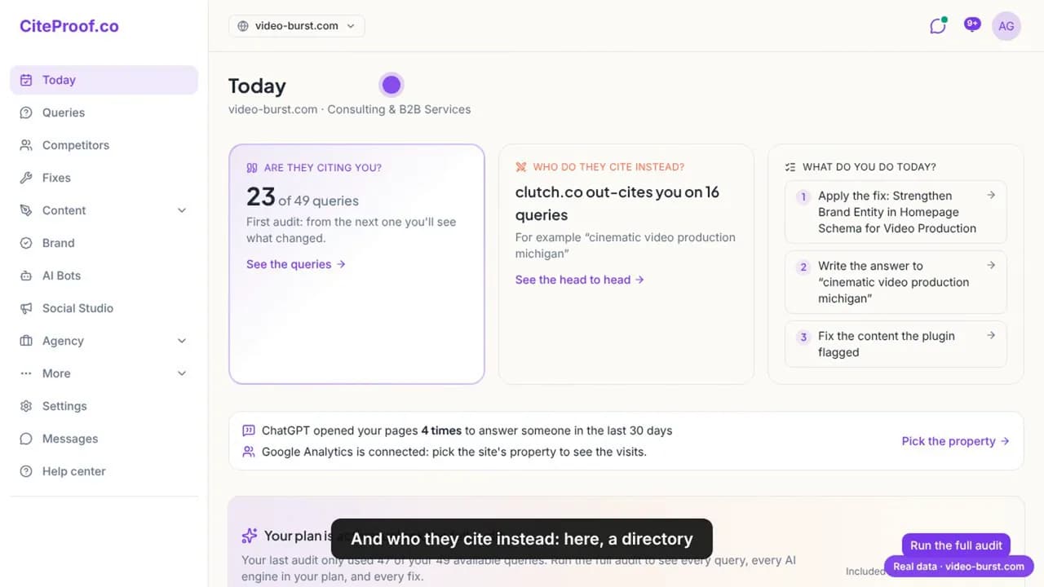The image size is (1044, 587).
Task: Click the Help center question mark icon
Action: pos(26,471)
